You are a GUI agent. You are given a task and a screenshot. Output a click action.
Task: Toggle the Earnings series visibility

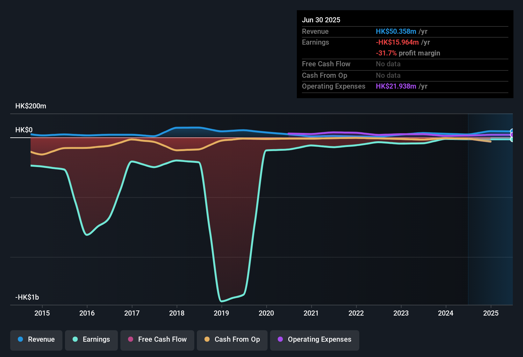(91, 339)
